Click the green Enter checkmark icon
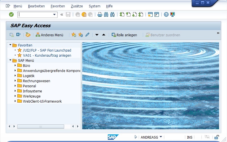The height and width of the screenshot is (142, 227). click(x=11, y=14)
